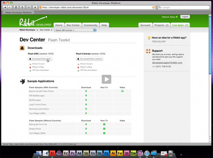Download the Simple Phone sample
Image resolution: width=213 pixels, height=158 pixels.
pyautogui.click(x=86, y=129)
